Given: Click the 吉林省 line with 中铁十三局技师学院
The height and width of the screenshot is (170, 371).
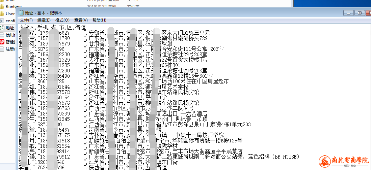Looking at the screenshot, I should [121, 135].
